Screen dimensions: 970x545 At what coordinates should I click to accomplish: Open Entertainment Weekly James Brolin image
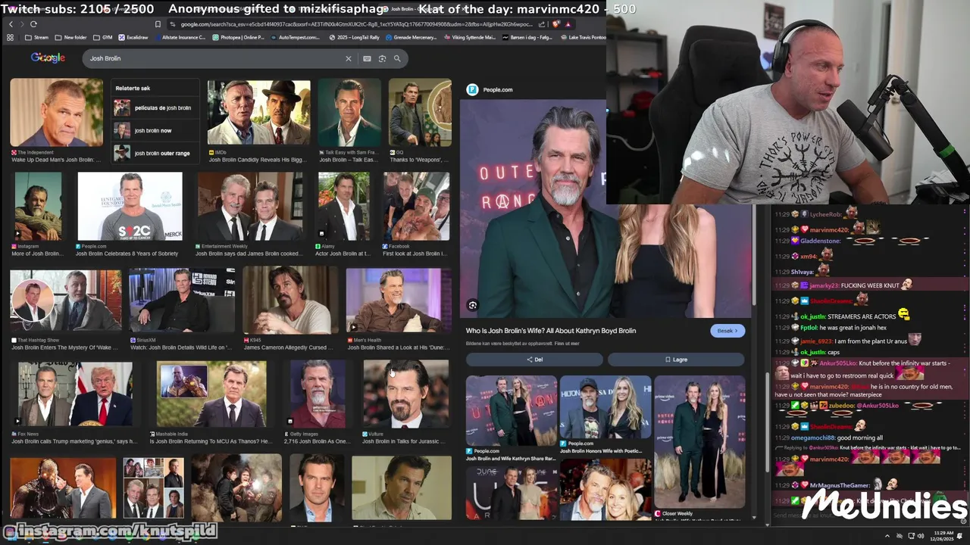tap(249, 206)
